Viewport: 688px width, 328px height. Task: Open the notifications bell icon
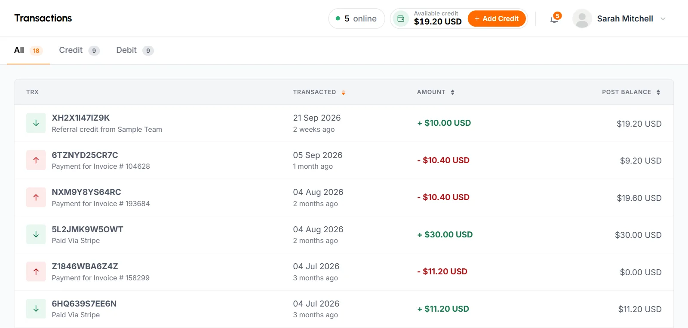click(554, 19)
